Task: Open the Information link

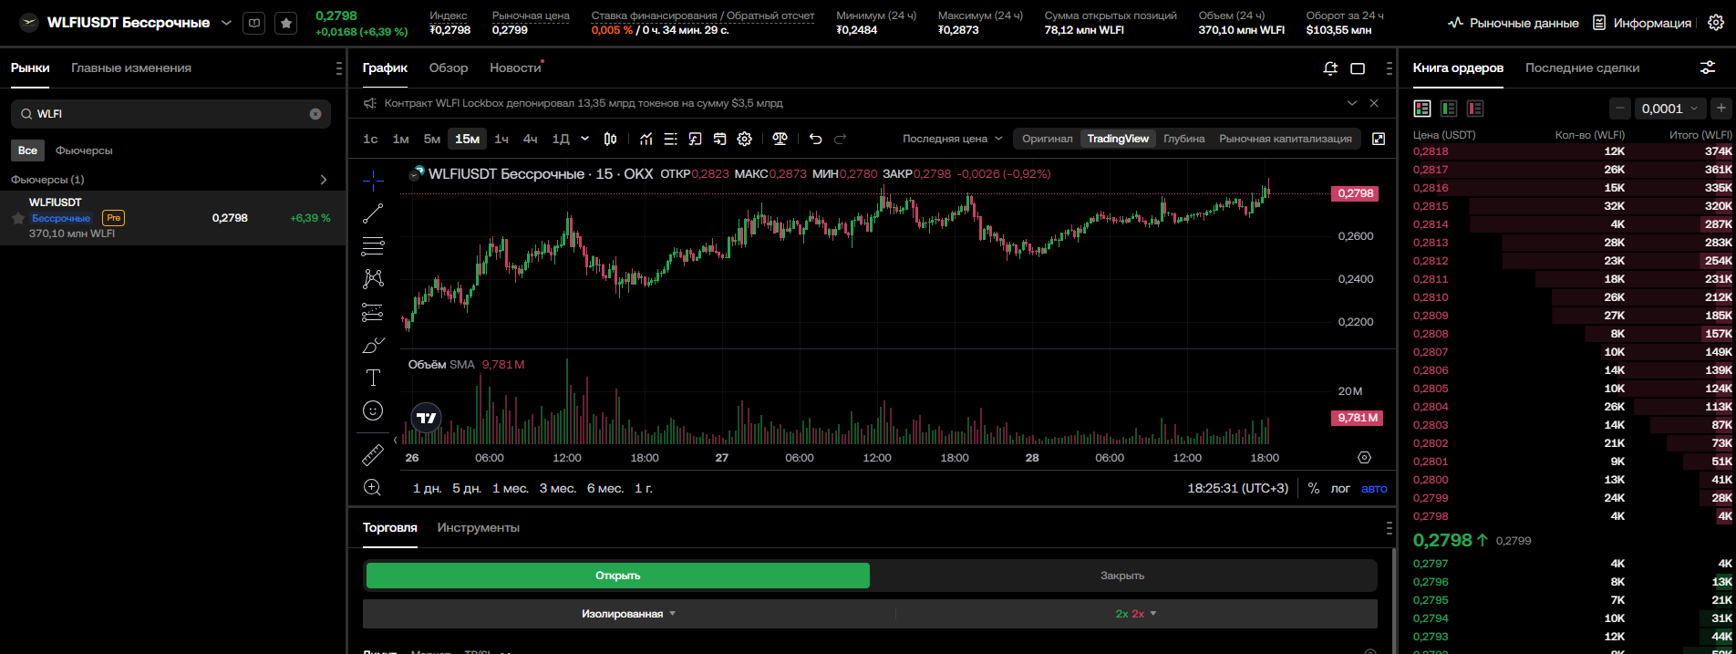Action: [1642, 23]
